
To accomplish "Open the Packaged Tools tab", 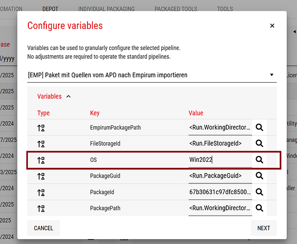I will [x=176, y=9].
